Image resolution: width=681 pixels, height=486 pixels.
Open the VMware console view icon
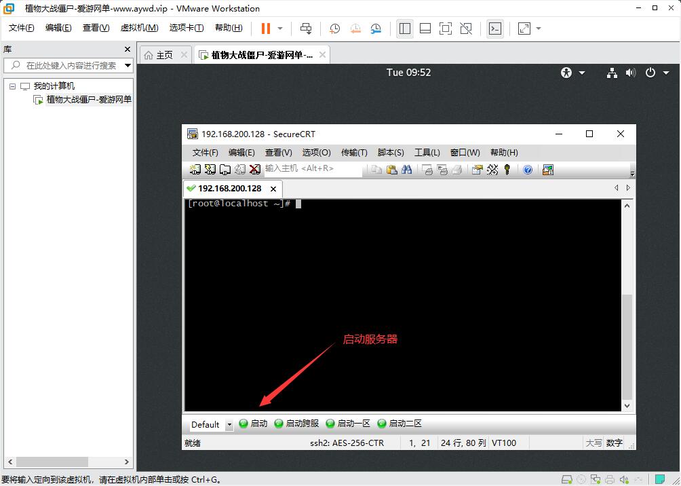pos(495,29)
